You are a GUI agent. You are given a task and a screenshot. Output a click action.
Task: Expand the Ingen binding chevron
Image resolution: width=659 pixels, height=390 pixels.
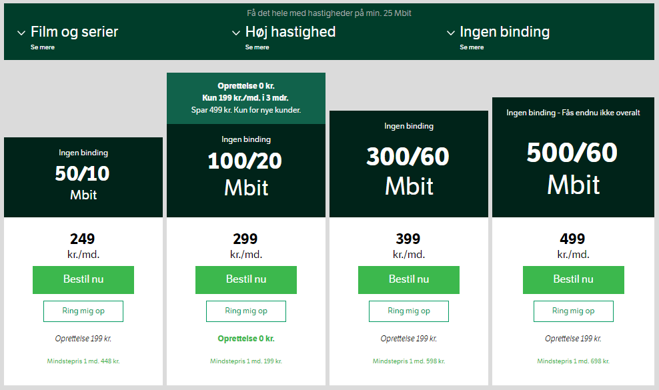pyautogui.click(x=450, y=33)
